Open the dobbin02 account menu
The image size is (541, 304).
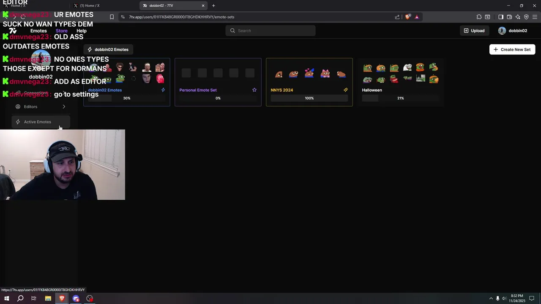click(x=513, y=30)
